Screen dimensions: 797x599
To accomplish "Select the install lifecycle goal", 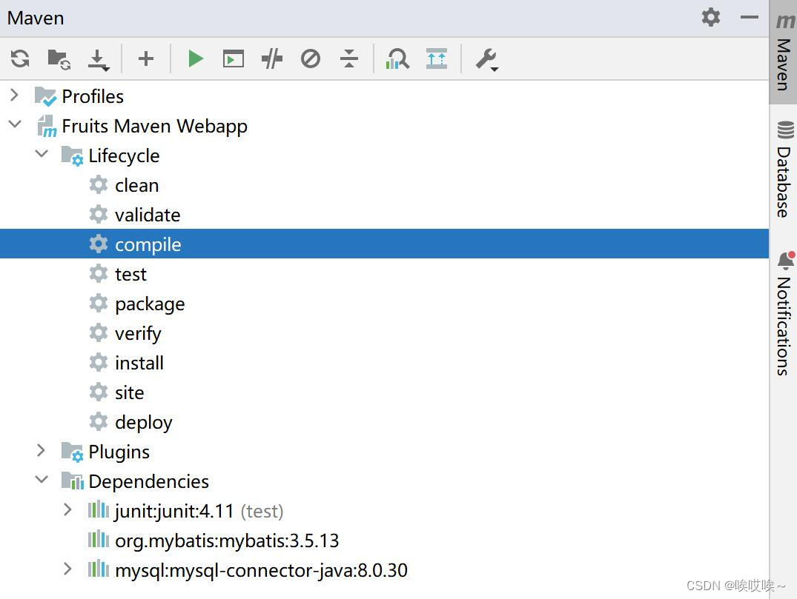I will 139,363.
